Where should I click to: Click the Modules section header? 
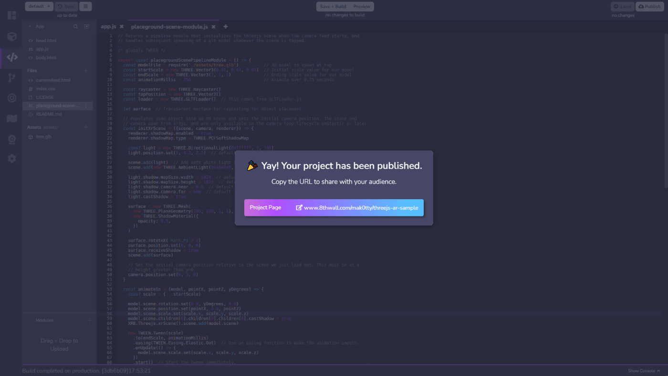click(44, 320)
